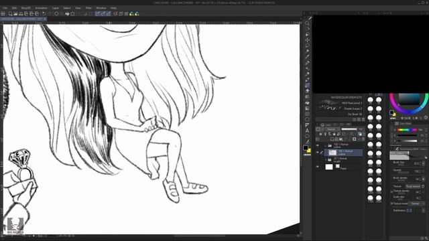Hide the selected outline layer eye
This screenshot has height=241, width=429.
[x=317, y=153]
